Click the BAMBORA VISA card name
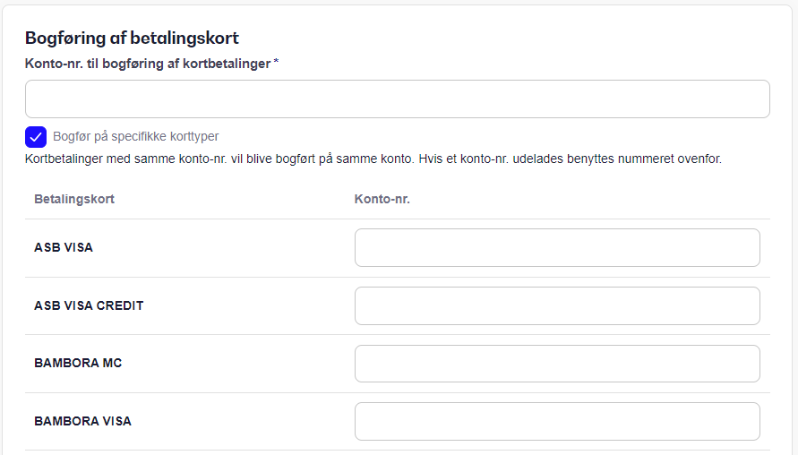Screen dimensions: 798x455 (83, 421)
